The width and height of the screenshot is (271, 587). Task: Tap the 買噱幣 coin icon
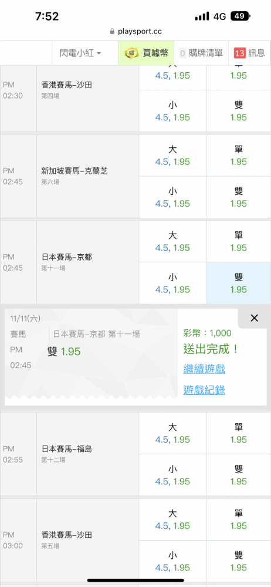(131, 53)
